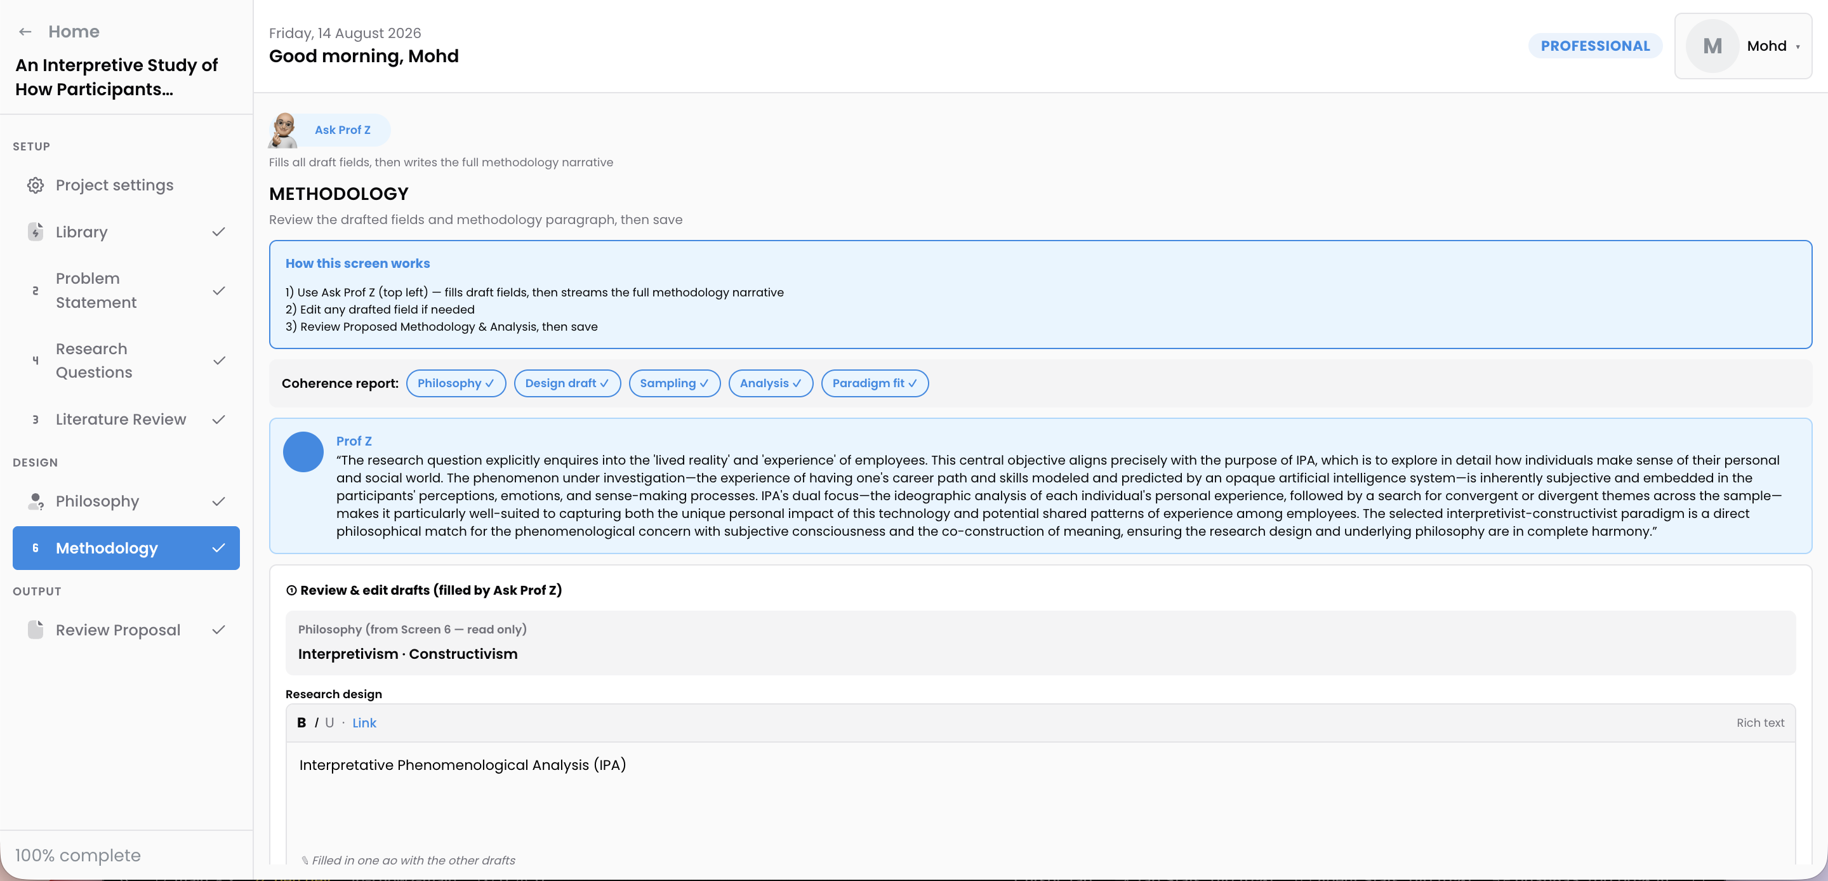Open the Research Questions step
The image size is (1828, 881).
point(126,361)
